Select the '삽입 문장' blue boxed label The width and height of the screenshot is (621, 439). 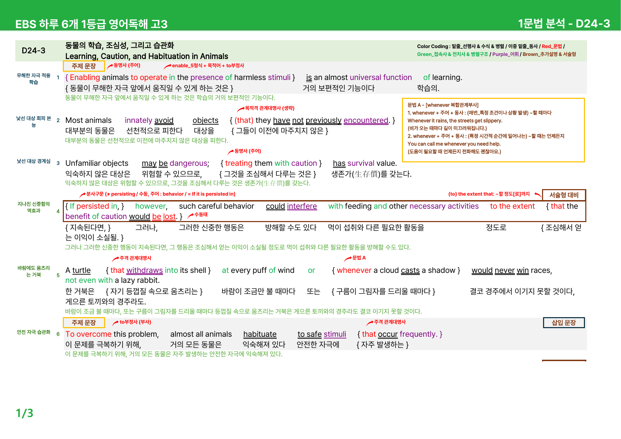pyautogui.click(x=564, y=323)
